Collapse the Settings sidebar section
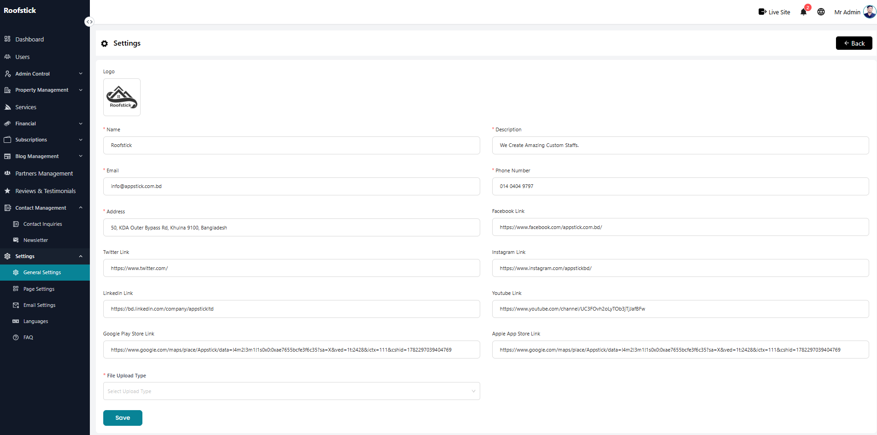Image resolution: width=877 pixels, height=435 pixels. coord(45,256)
